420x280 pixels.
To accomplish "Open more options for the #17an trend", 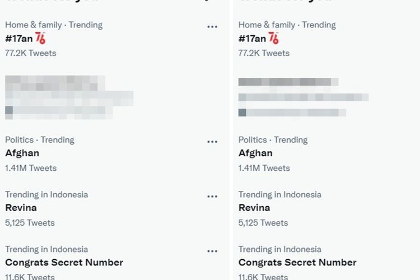I will [212, 26].
